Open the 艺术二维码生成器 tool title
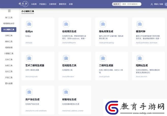This screenshot has width=167, height=116. point(35,65)
